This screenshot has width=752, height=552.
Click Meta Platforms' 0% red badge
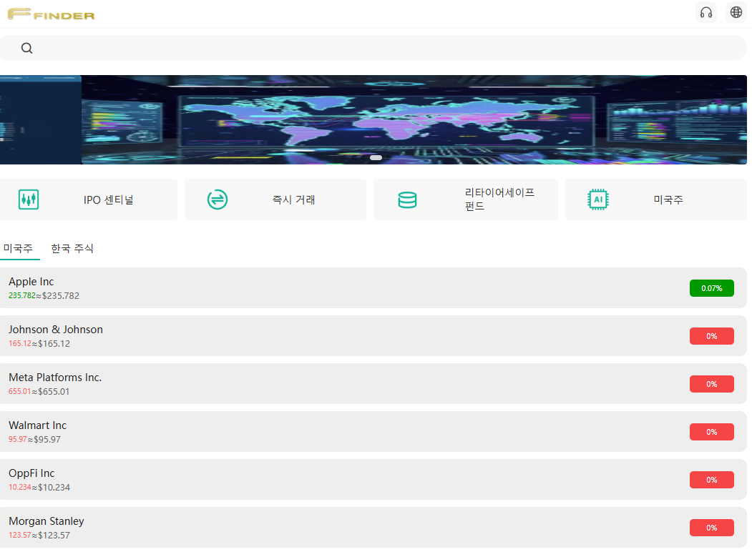point(712,384)
